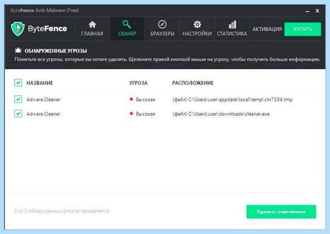Viewport: 330px width, 234px height.
Task: Uncheck the threat with cln7304.tmp path
Action: [x=18, y=99]
